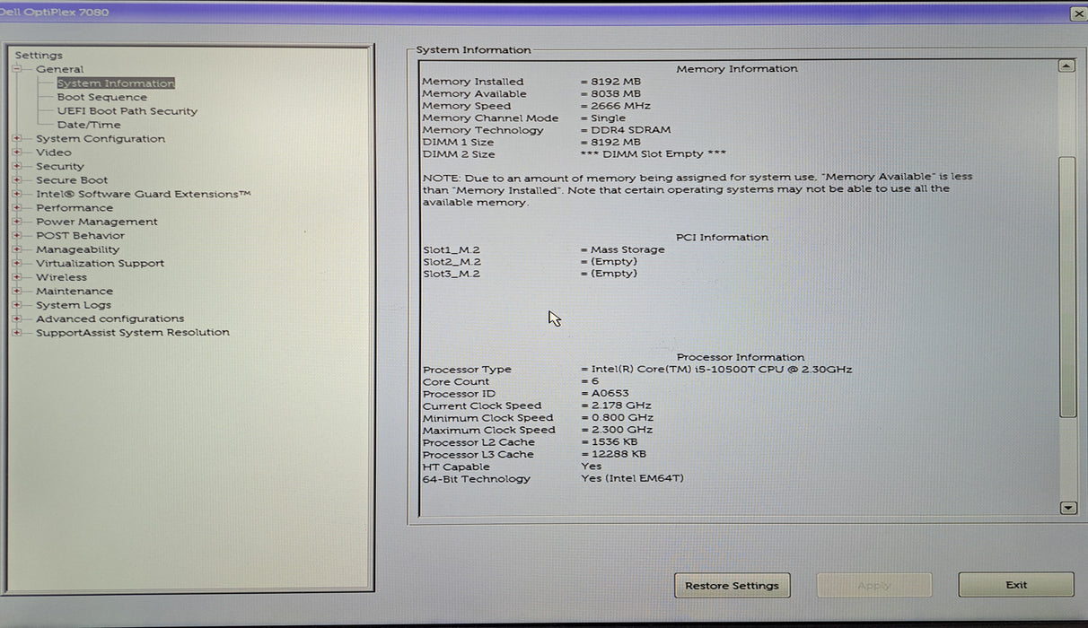This screenshot has width=1088, height=628.
Task: Expand the Wireless settings group
Action: (x=15, y=276)
